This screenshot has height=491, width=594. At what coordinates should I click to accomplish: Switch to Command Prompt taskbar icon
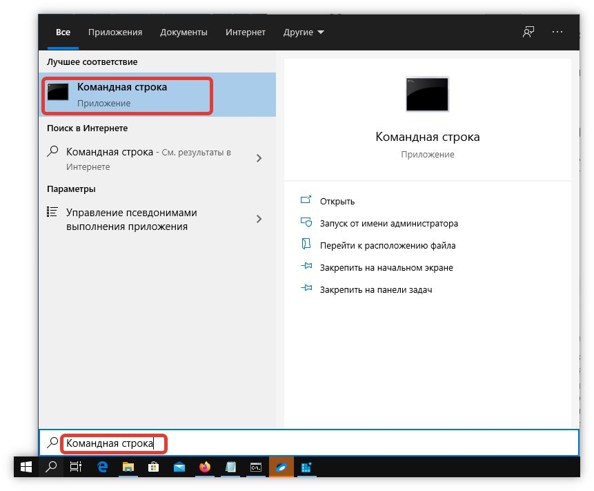[x=255, y=467]
